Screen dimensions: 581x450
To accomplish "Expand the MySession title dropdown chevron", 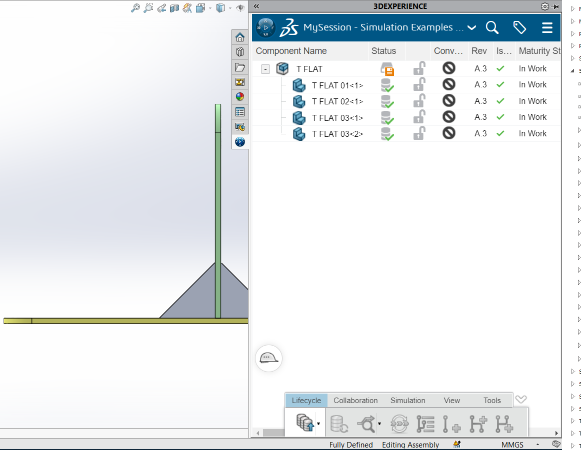I will tap(471, 27).
